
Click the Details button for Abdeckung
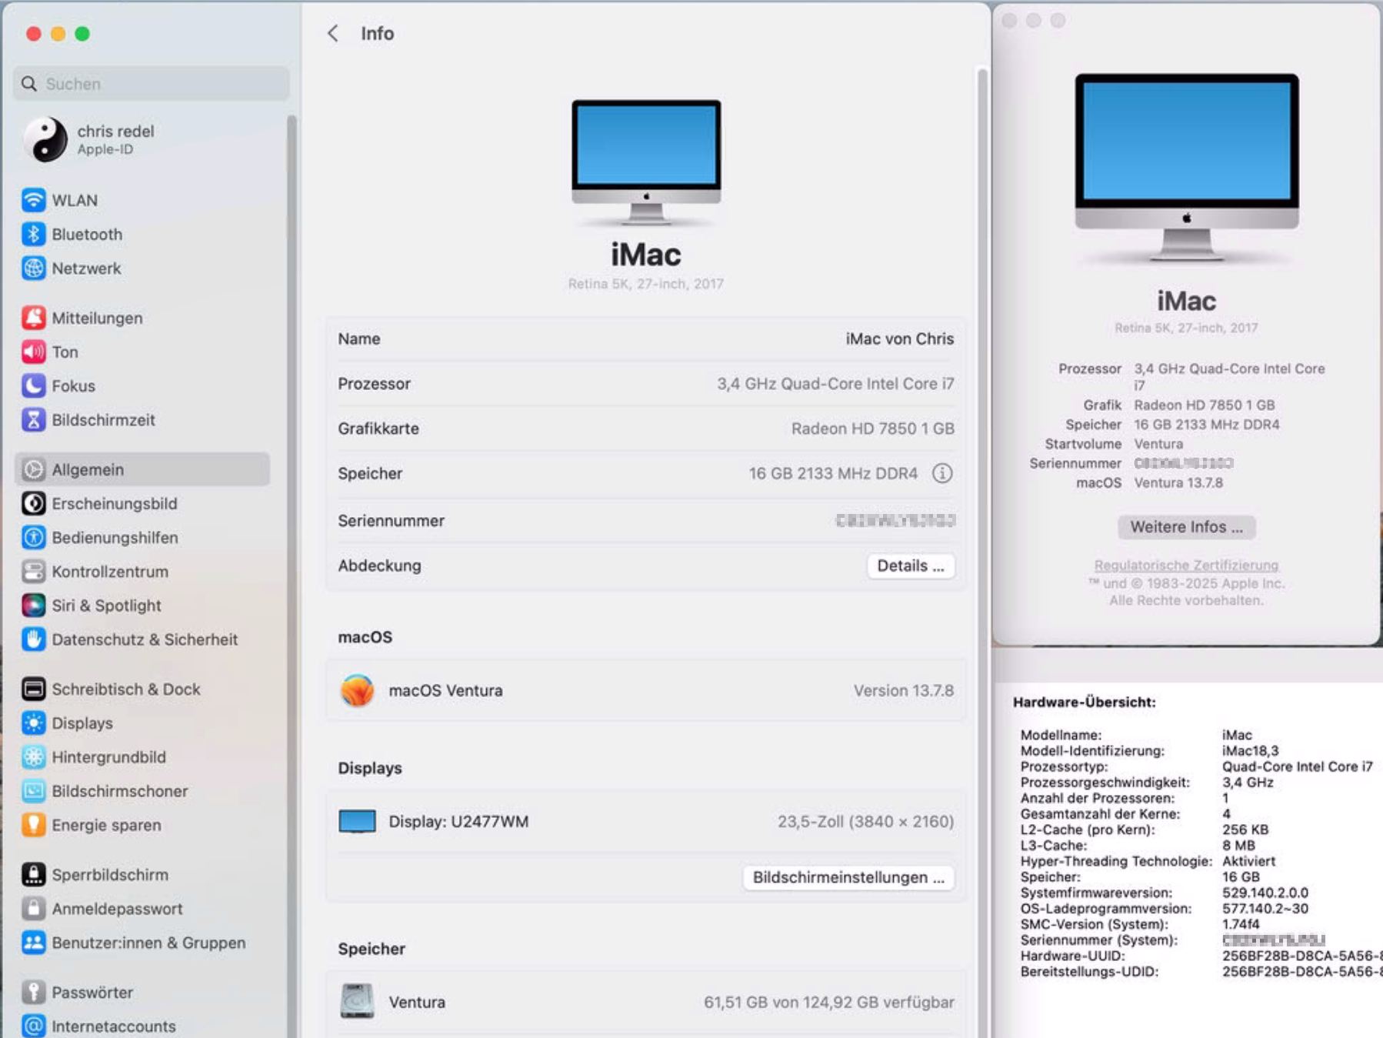coord(910,566)
